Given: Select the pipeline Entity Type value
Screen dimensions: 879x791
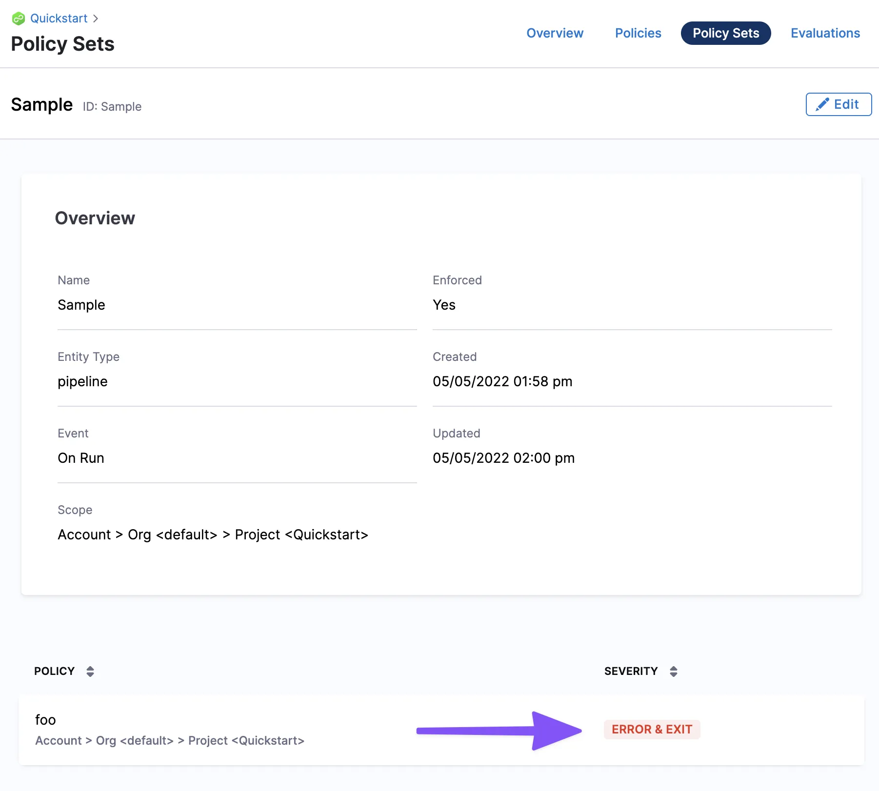Looking at the screenshot, I should pos(82,381).
